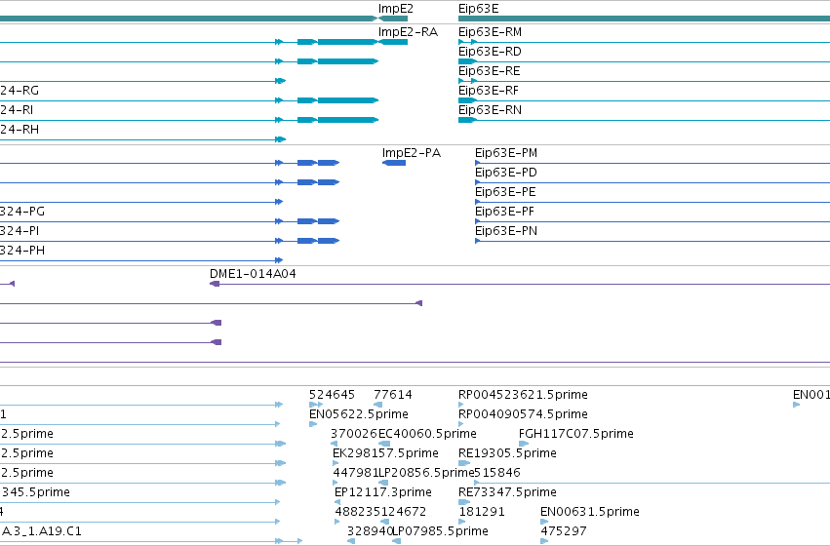Open EST label EK298157.5prime

[x=385, y=453]
